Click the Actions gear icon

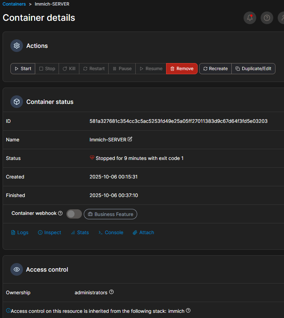[x=17, y=46]
